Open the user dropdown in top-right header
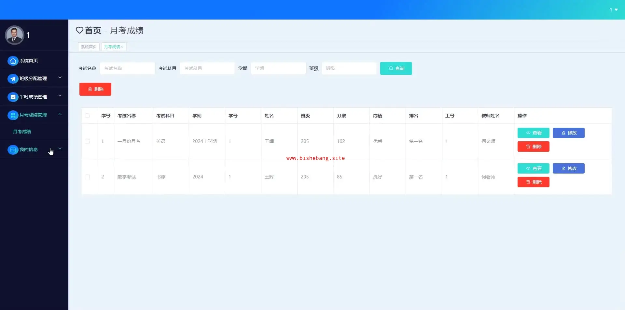 tap(614, 10)
